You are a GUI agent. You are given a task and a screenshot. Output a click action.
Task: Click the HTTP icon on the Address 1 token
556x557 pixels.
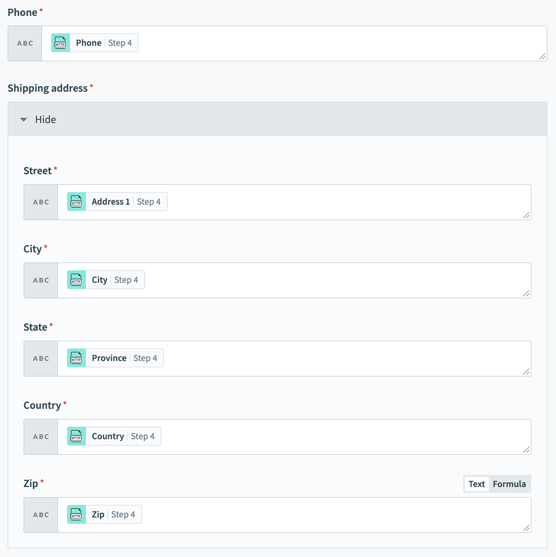[x=76, y=201]
